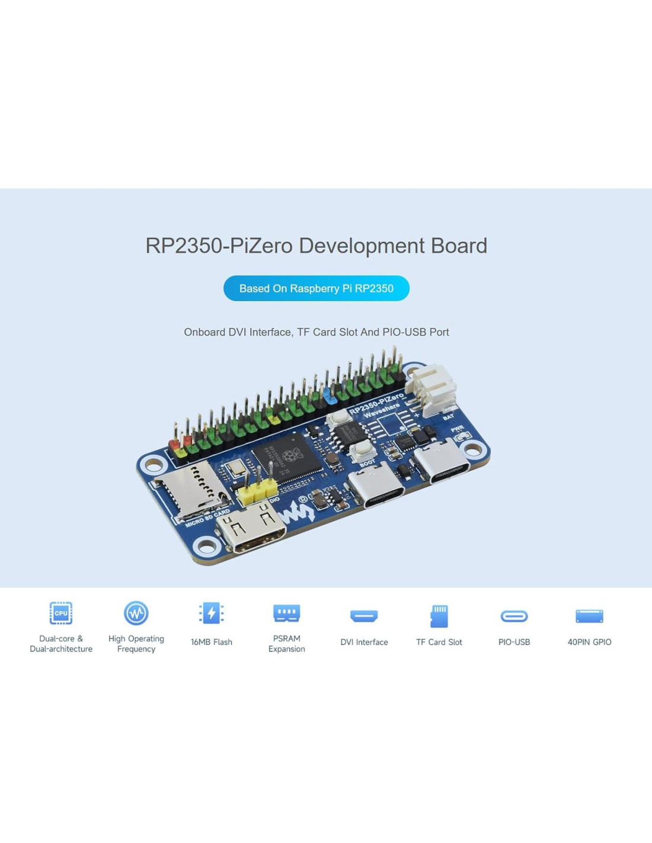Click the CPU Dual-core icon
This screenshot has width=652, height=843.
click(x=61, y=613)
